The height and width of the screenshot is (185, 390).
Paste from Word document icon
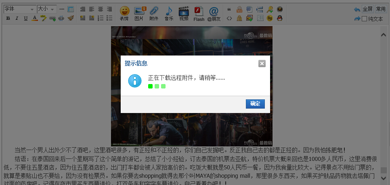(250, 9)
